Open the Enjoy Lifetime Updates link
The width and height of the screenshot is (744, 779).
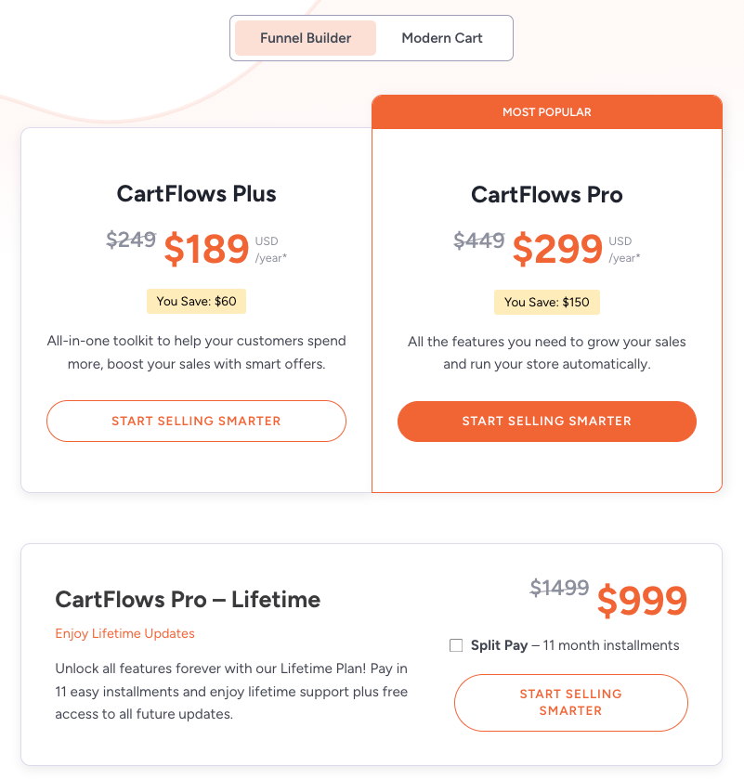tap(124, 633)
